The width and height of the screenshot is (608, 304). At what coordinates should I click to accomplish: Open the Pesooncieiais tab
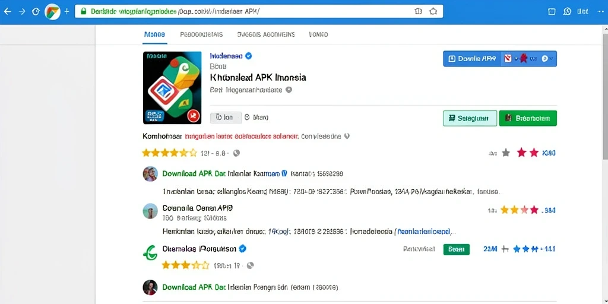point(201,34)
